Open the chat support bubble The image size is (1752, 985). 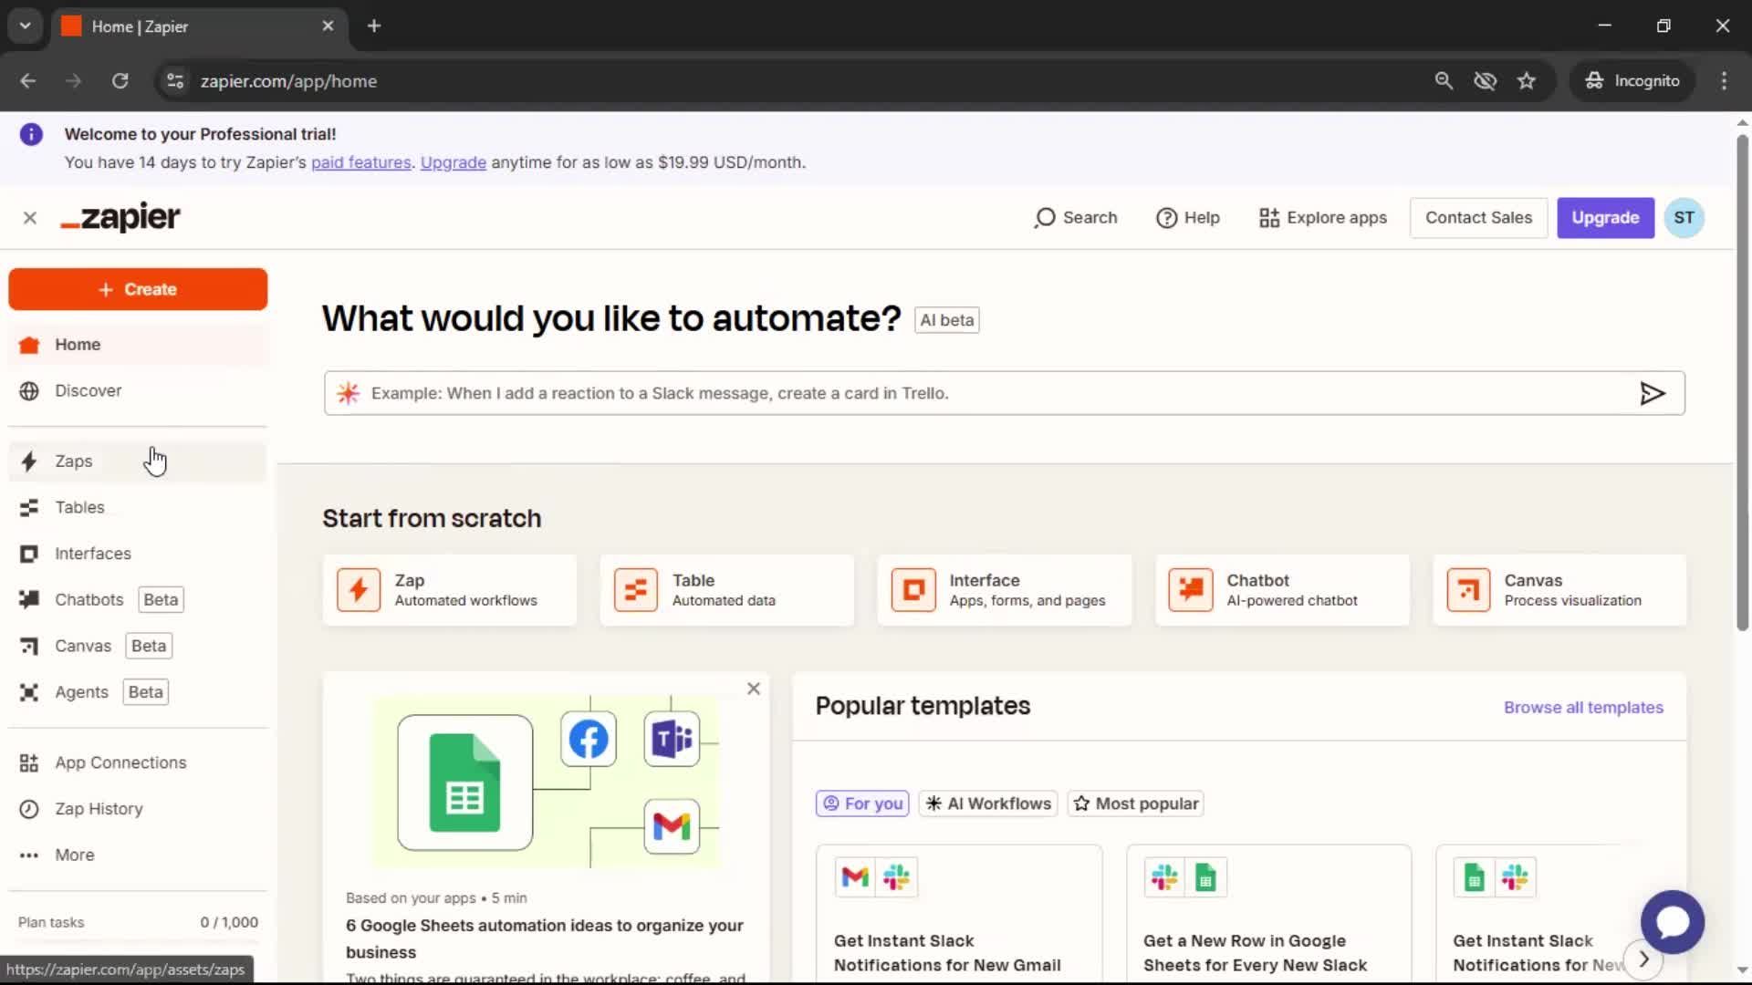click(x=1672, y=922)
